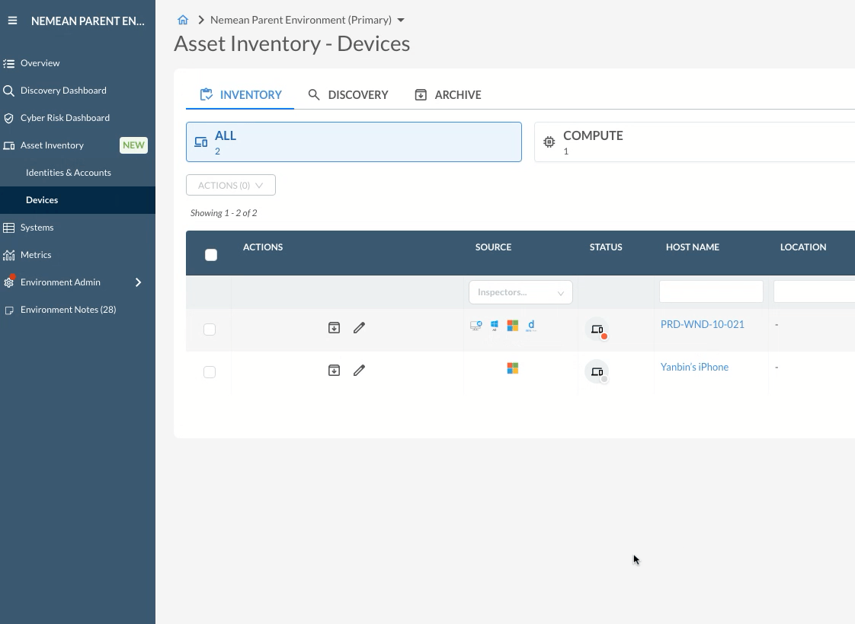Image resolution: width=855 pixels, height=624 pixels.
Task: Open the hamburger menu in the sidebar header
Action: tap(12, 21)
